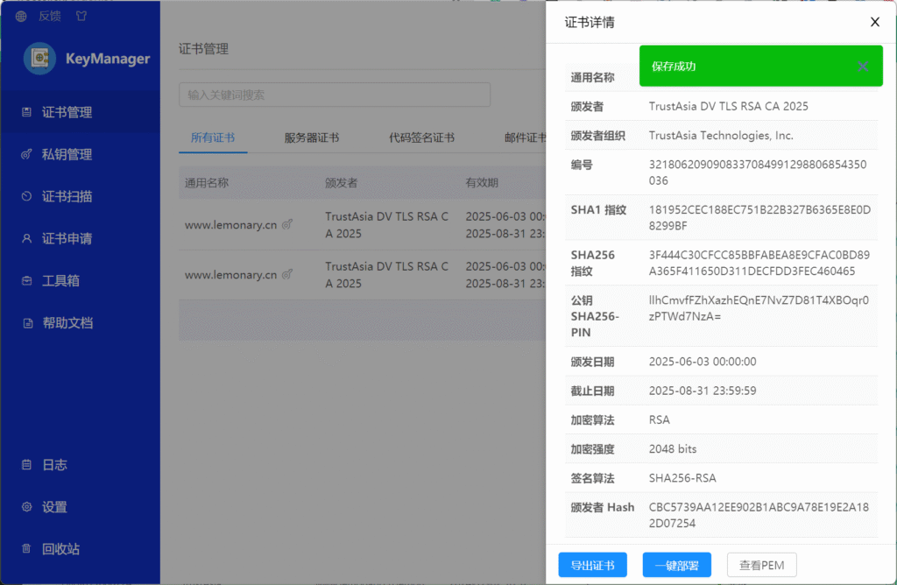Open the 回收站 recycle bin
The width and height of the screenshot is (897, 585).
60,548
